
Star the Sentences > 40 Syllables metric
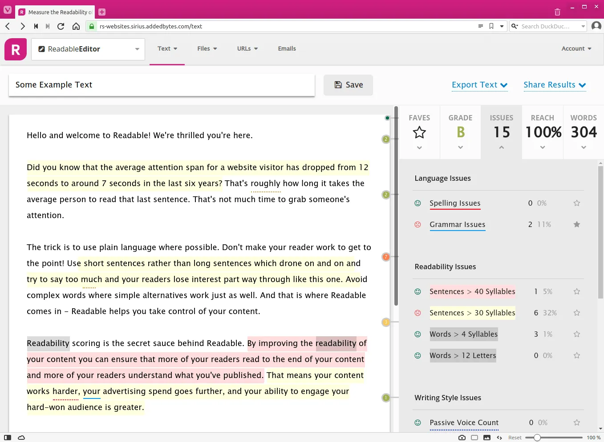click(577, 291)
